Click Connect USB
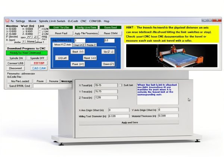Image resolution: width=224 pixels, height=157 pixels. coord(15,63)
